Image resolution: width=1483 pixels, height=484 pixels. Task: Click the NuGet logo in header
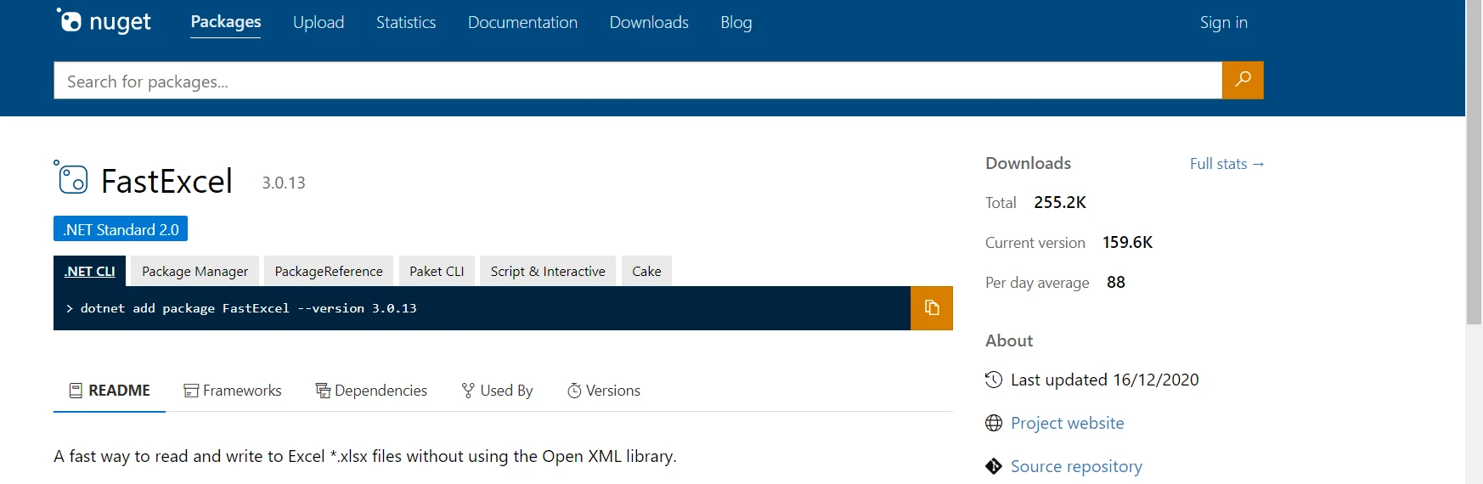tap(104, 22)
